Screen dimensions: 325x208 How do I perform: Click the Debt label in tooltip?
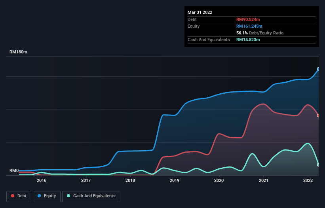tap(192, 19)
